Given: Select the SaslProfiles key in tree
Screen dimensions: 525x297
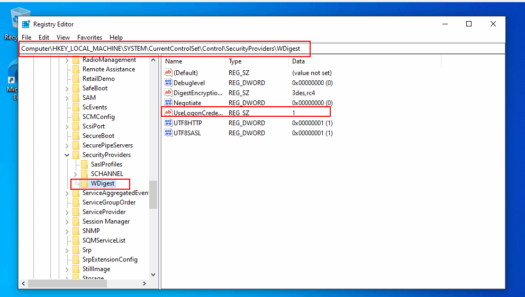Looking at the screenshot, I should 106,164.
